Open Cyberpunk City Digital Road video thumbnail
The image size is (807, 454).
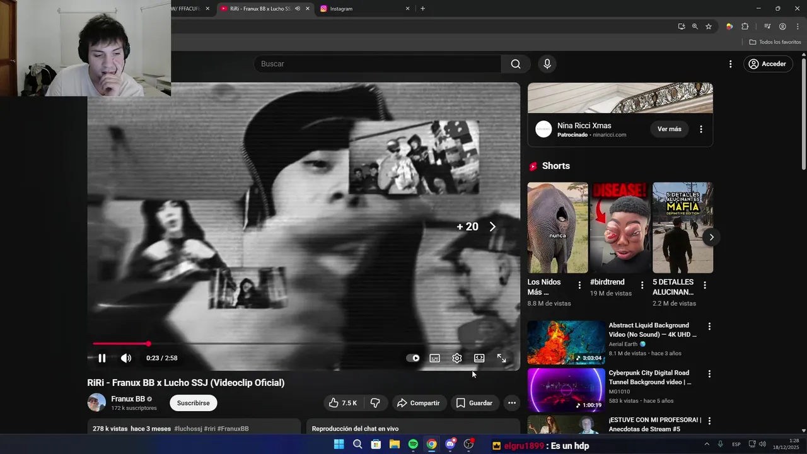tap(566, 390)
